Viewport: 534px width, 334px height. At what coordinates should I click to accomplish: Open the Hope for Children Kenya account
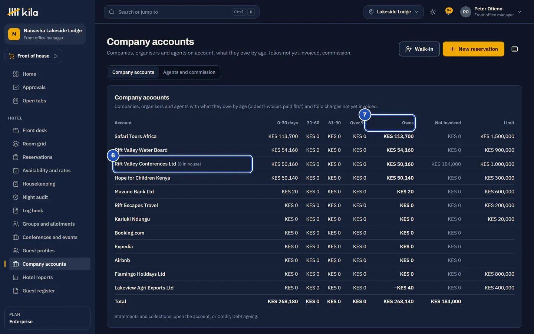[142, 178]
